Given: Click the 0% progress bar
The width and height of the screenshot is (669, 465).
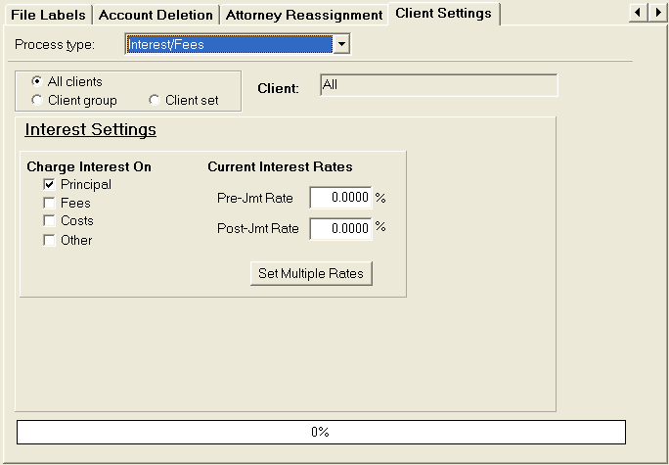Looking at the screenshot, I should (x=320, y=432).
